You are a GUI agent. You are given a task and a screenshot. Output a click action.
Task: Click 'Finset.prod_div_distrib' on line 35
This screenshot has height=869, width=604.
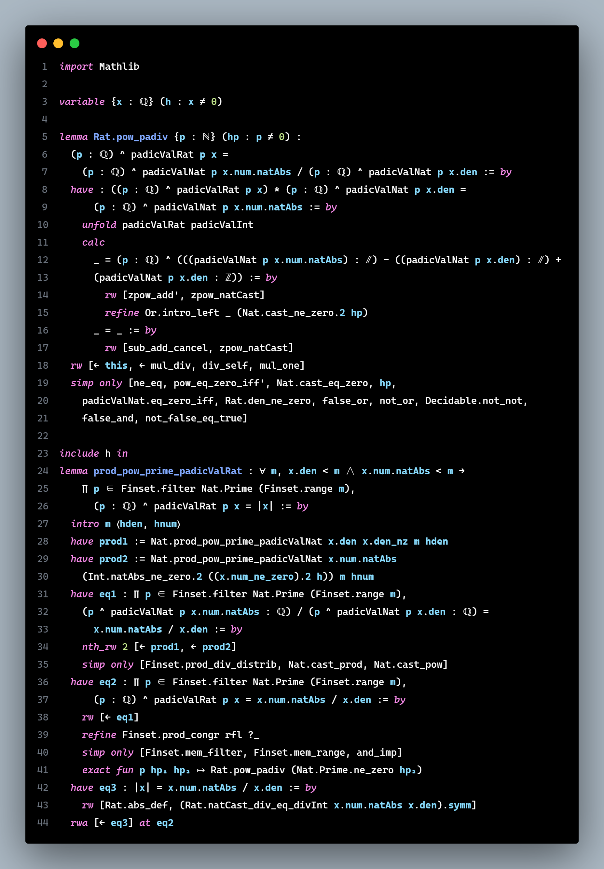click(x=211, y=665)
